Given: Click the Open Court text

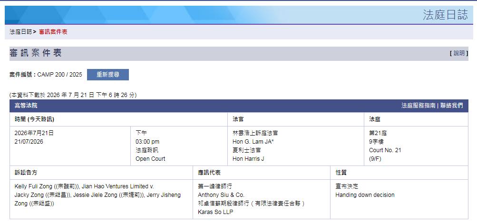Looking at the screenshot, I should click(x=151, y=158).
